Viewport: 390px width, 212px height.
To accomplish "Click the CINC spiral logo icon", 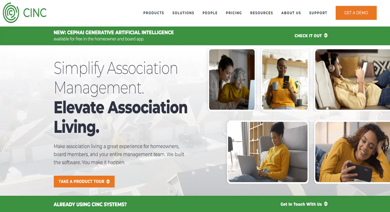I will [11, 13].
